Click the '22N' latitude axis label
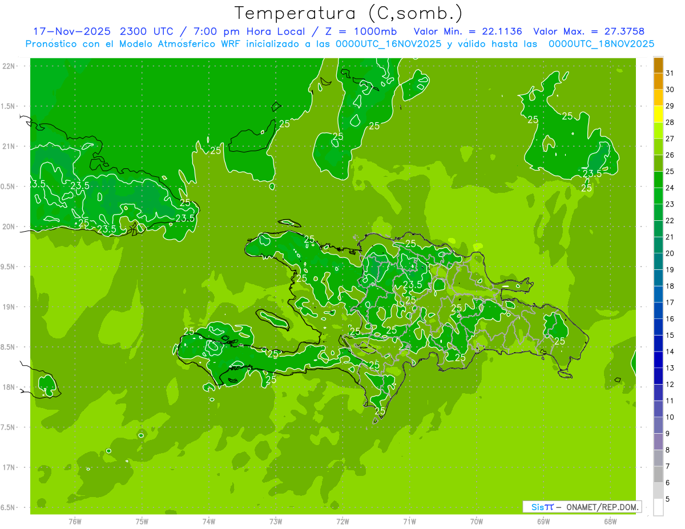Viewport: 685px width, 529px height. [9, 66]
